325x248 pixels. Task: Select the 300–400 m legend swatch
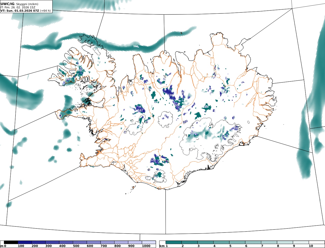[x=52, y=242]
